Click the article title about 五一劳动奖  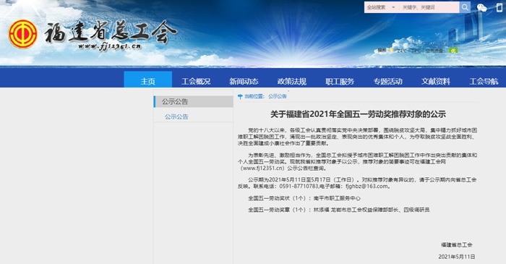[358, 114]
